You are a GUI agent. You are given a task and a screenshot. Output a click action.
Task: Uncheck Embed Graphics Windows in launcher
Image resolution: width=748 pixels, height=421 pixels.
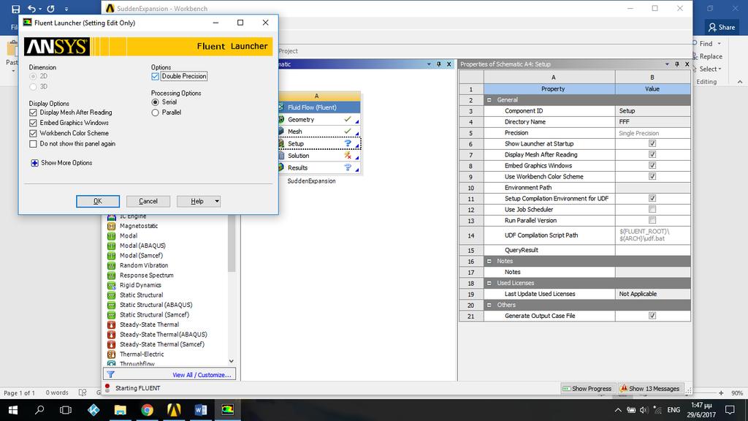33,123
